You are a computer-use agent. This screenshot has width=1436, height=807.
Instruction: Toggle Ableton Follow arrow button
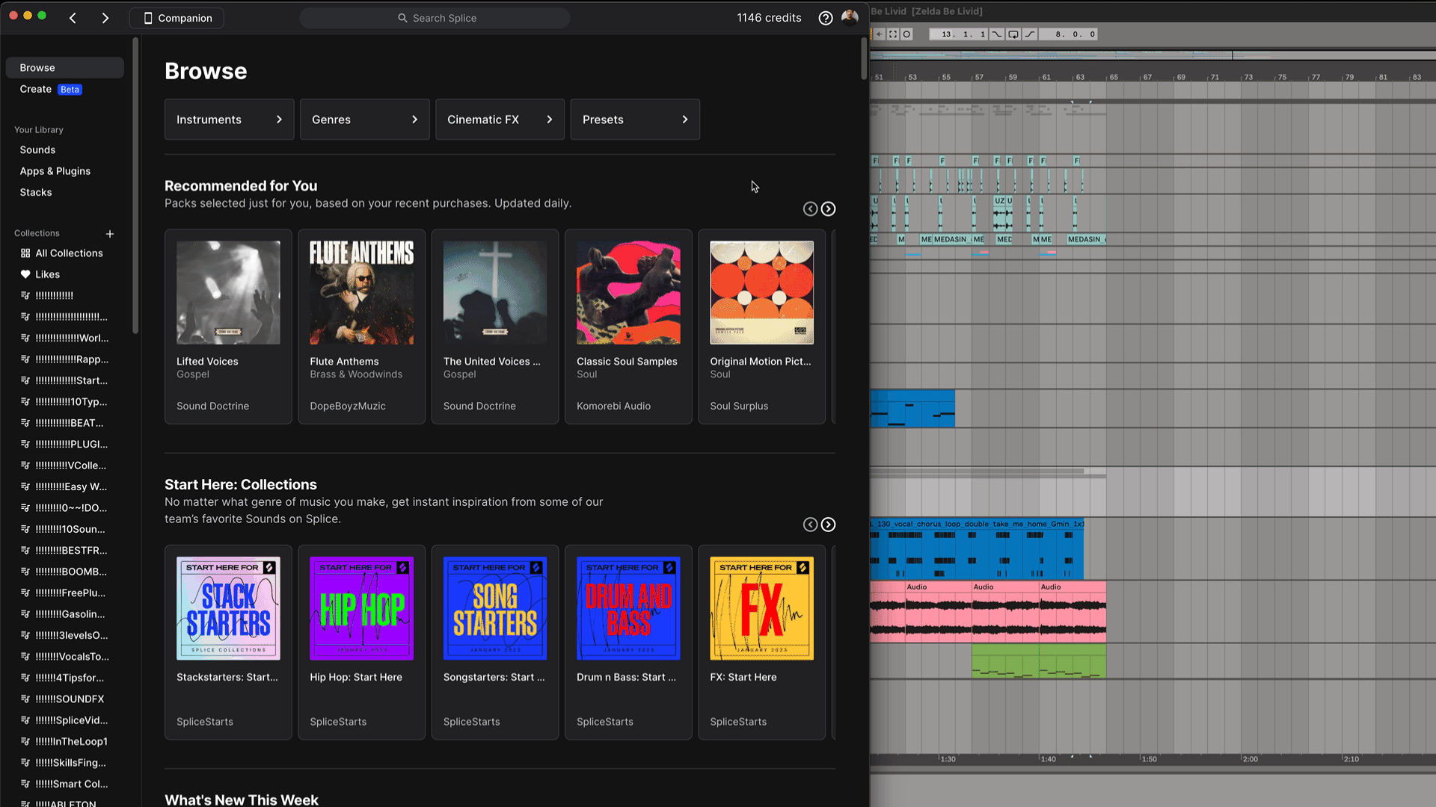[x=880, y=34]
